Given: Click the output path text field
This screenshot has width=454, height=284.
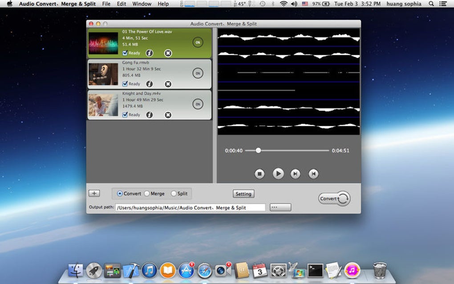Looking at the screenshot, I should pyautogui.click(x=190, y=207).
